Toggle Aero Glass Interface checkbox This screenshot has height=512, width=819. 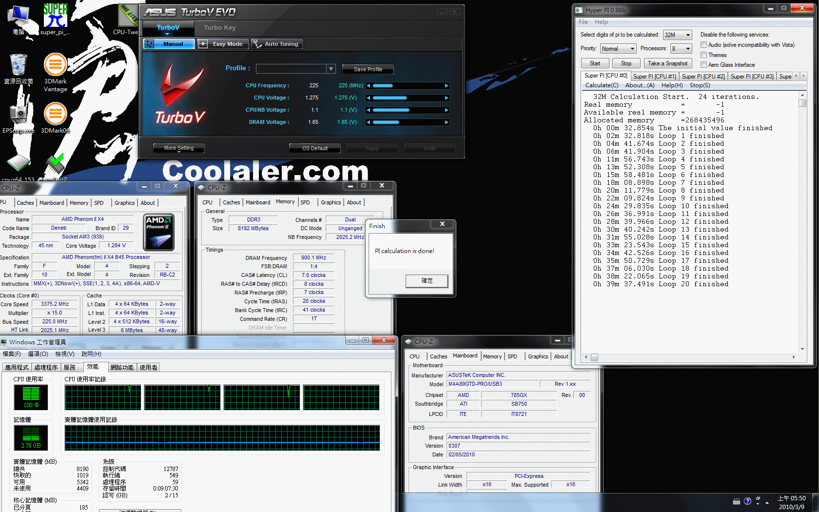(x=703, y=65)
